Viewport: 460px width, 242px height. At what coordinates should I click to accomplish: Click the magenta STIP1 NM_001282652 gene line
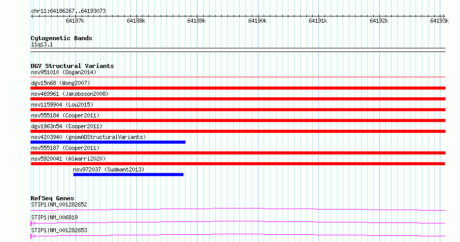(x=238, y=209)
